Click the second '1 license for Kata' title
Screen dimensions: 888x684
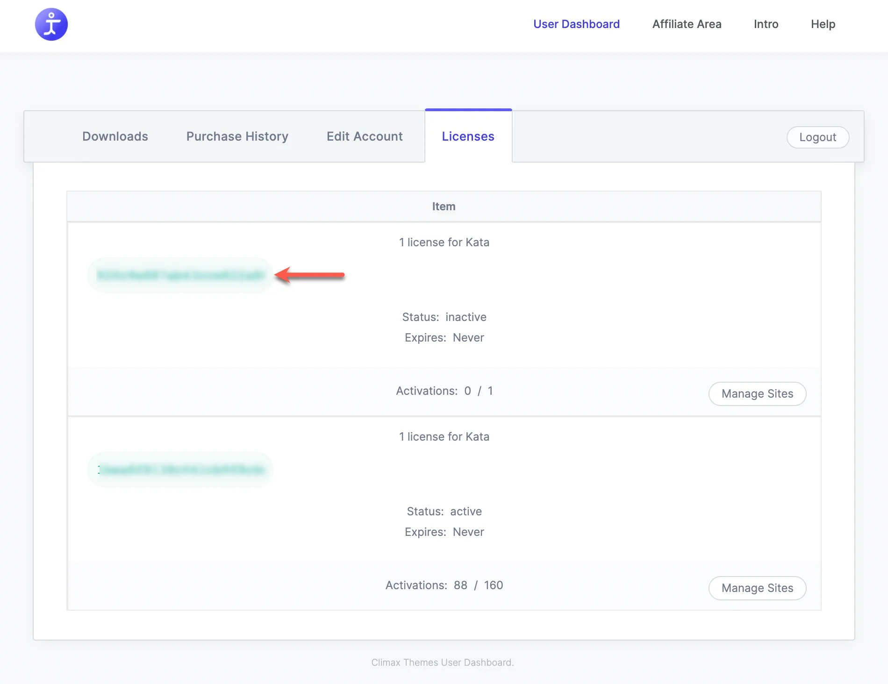(x=444, y=437)
